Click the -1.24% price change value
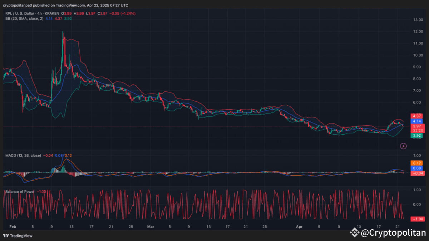This screenshot has height=241, width=429. point(128,13)
